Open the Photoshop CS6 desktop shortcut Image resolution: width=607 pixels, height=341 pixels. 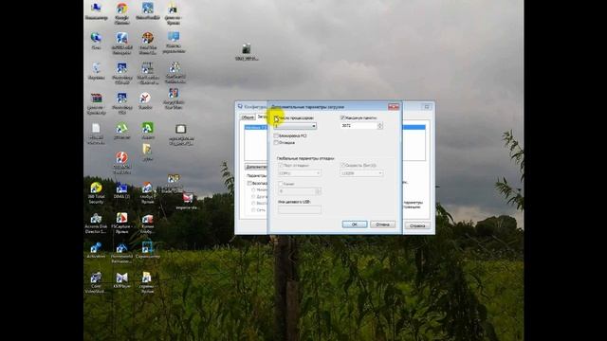[x=121, y=103]
